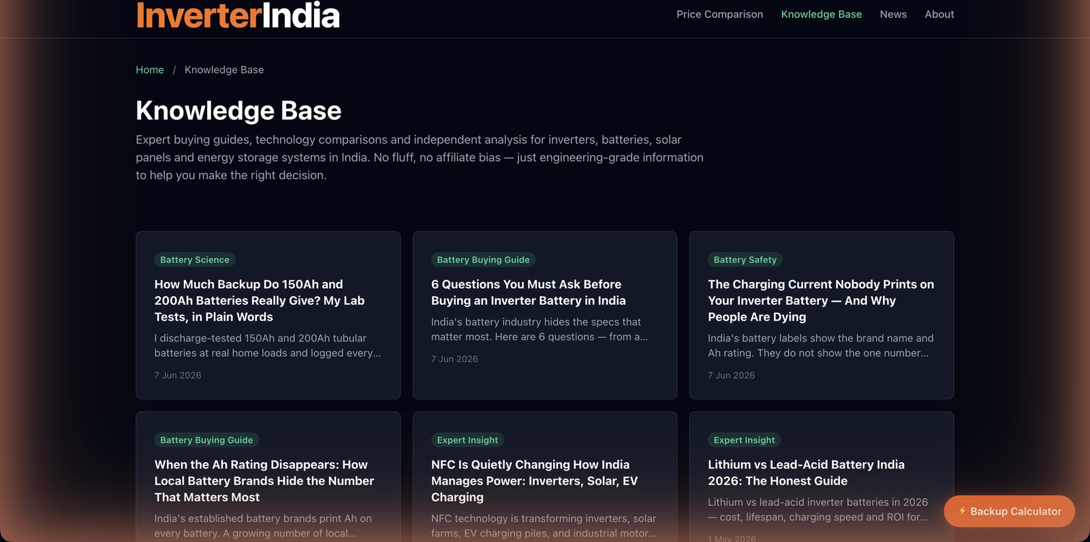Screen dimensions: 1090x542
Task: Click the date under 150Ah backup article
Action: tap(178, 375)
